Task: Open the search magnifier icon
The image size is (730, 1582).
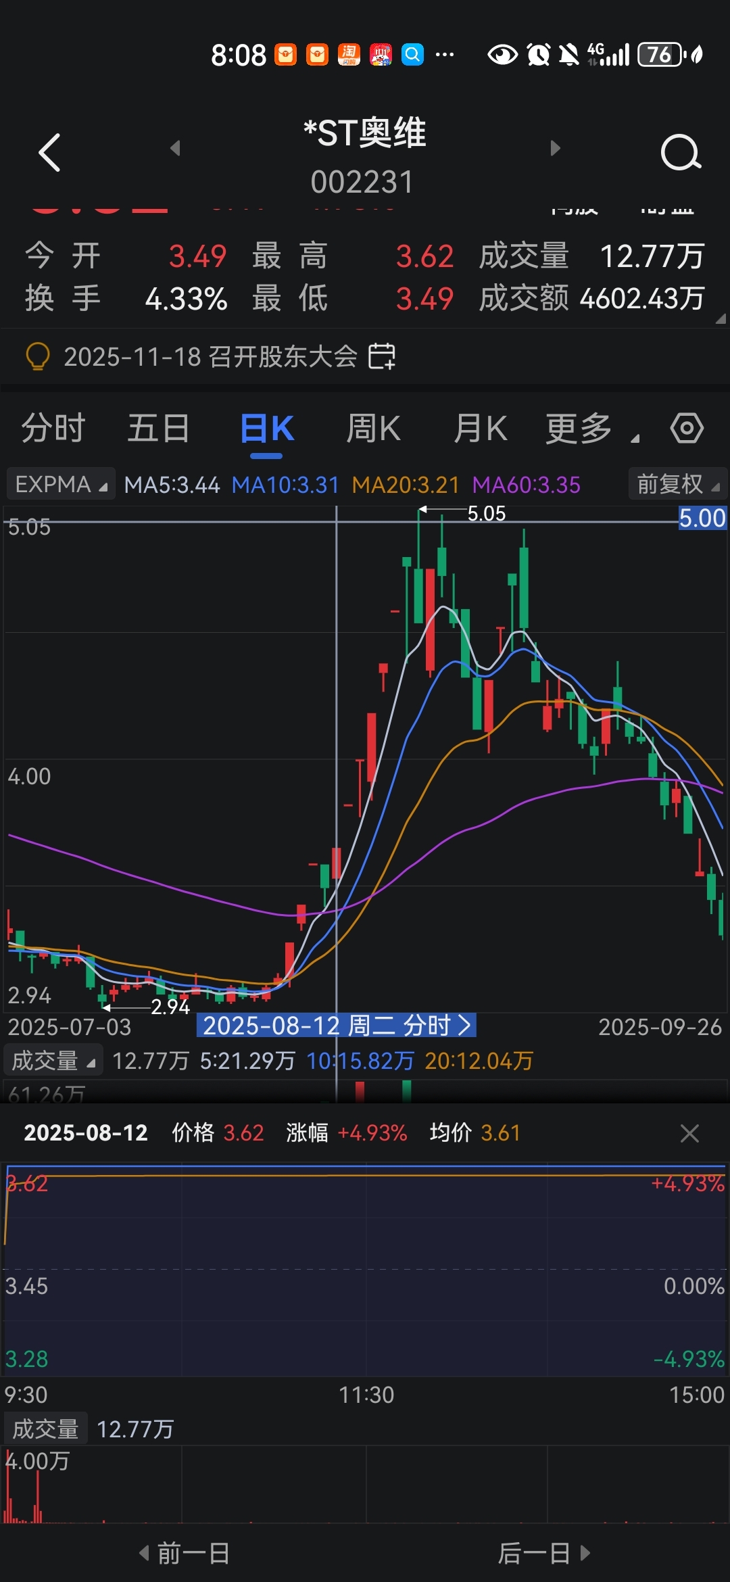Action: click(681, 153)
